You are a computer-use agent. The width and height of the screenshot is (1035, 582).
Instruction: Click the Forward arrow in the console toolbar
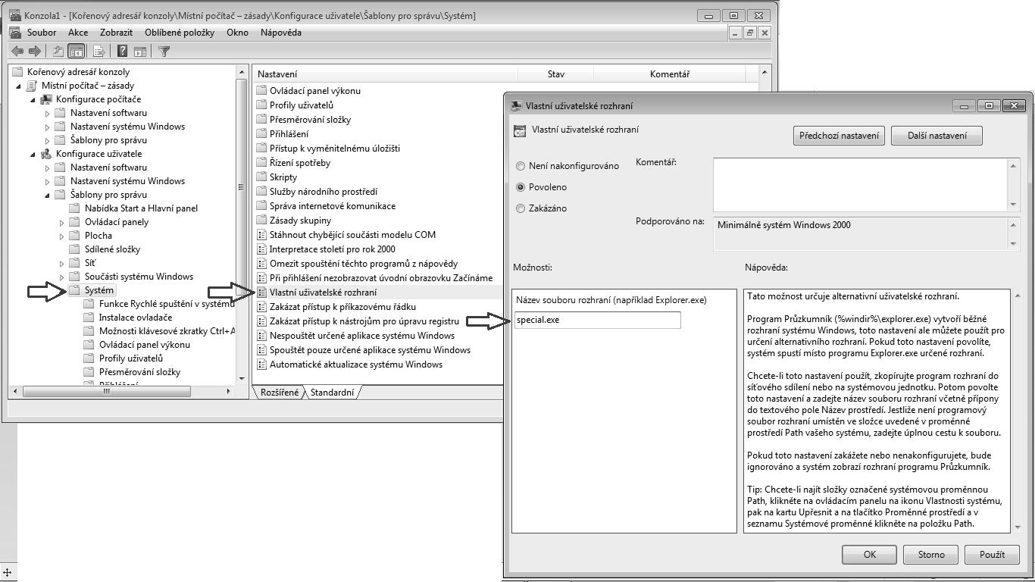(35, 51)
